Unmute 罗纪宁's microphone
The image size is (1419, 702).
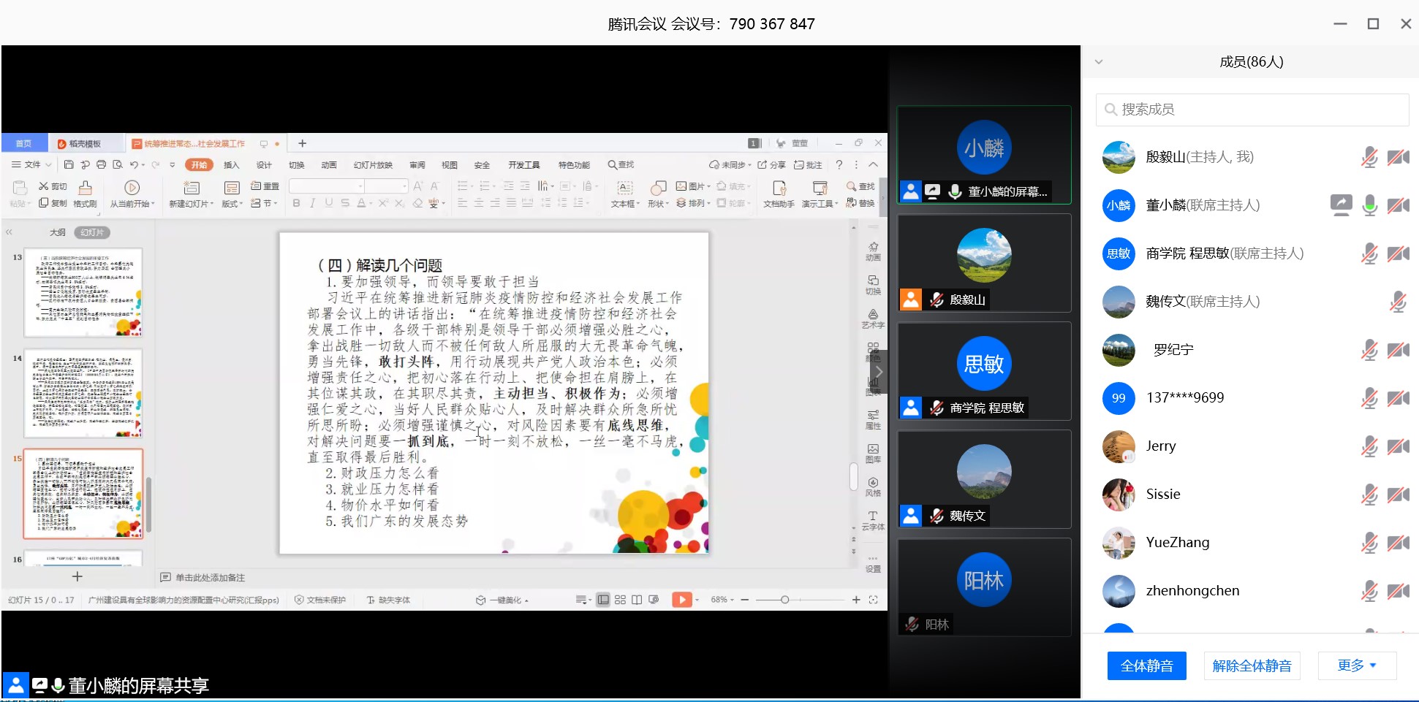tap(1369, 350)
